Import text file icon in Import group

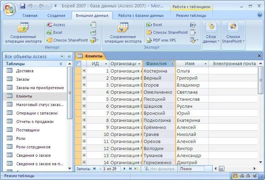(x=93, y=25)
